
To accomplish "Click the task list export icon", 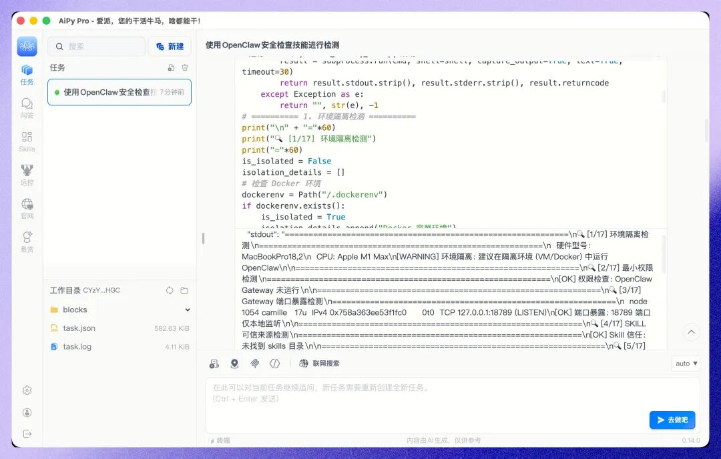I will click(171, 67).
